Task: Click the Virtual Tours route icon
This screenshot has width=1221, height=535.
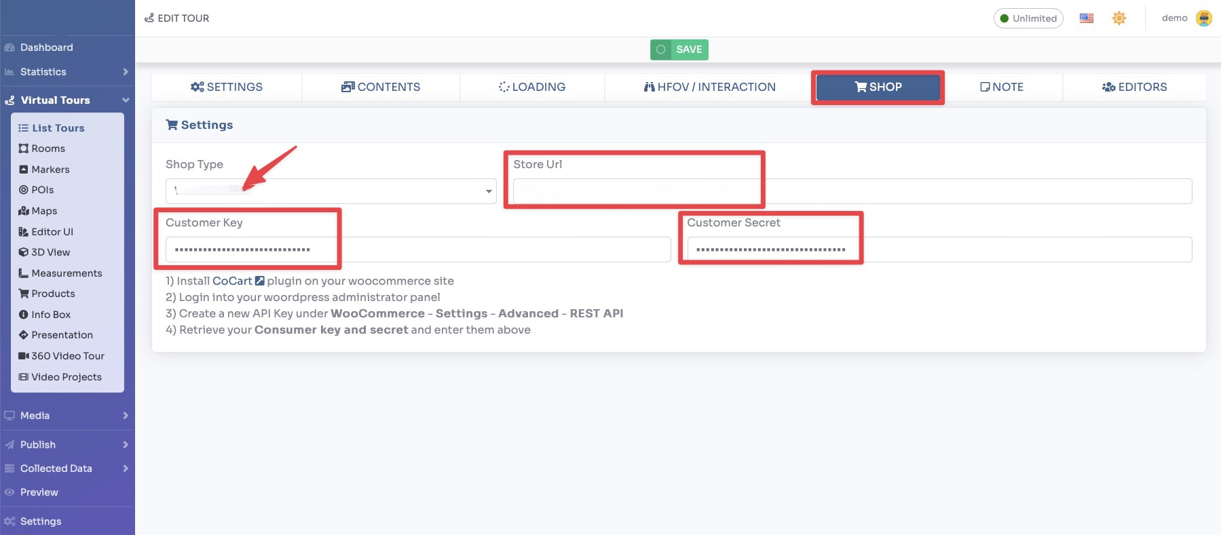Action: click(10, 100)
